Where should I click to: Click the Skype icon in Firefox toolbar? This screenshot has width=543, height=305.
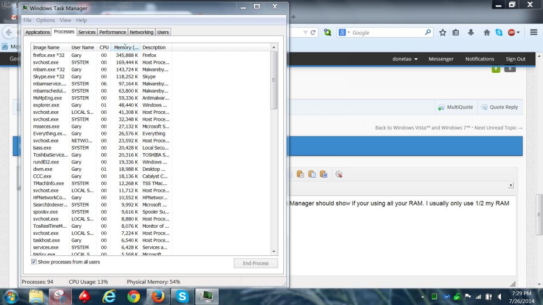click(499, 33)
